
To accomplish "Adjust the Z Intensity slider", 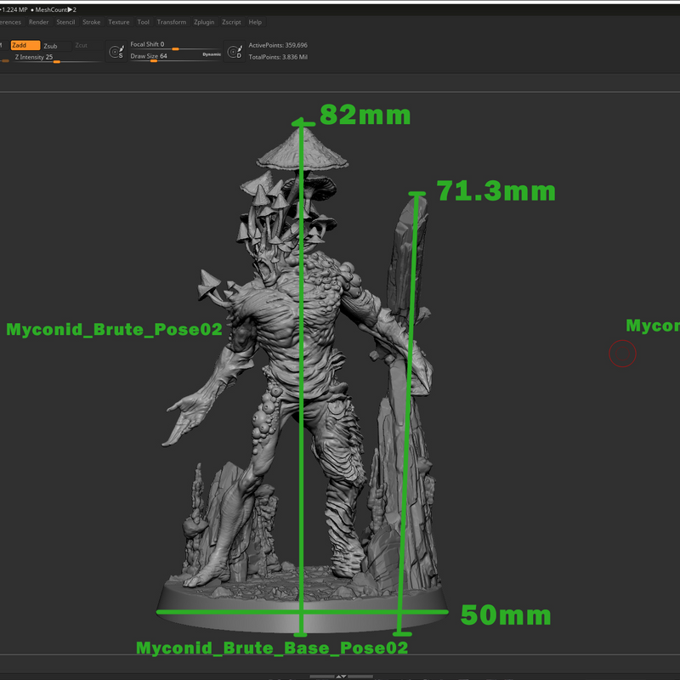I will pos(56,58).
